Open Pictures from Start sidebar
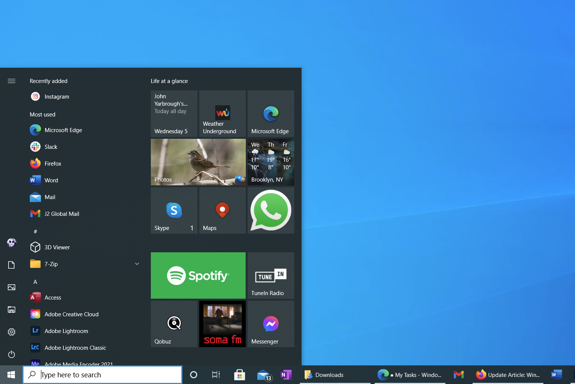The image size is (575, 384). coord(12,287)
